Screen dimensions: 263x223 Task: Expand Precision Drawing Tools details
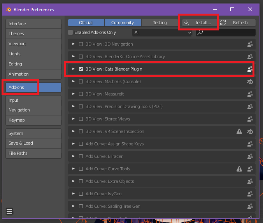[73, 106]
